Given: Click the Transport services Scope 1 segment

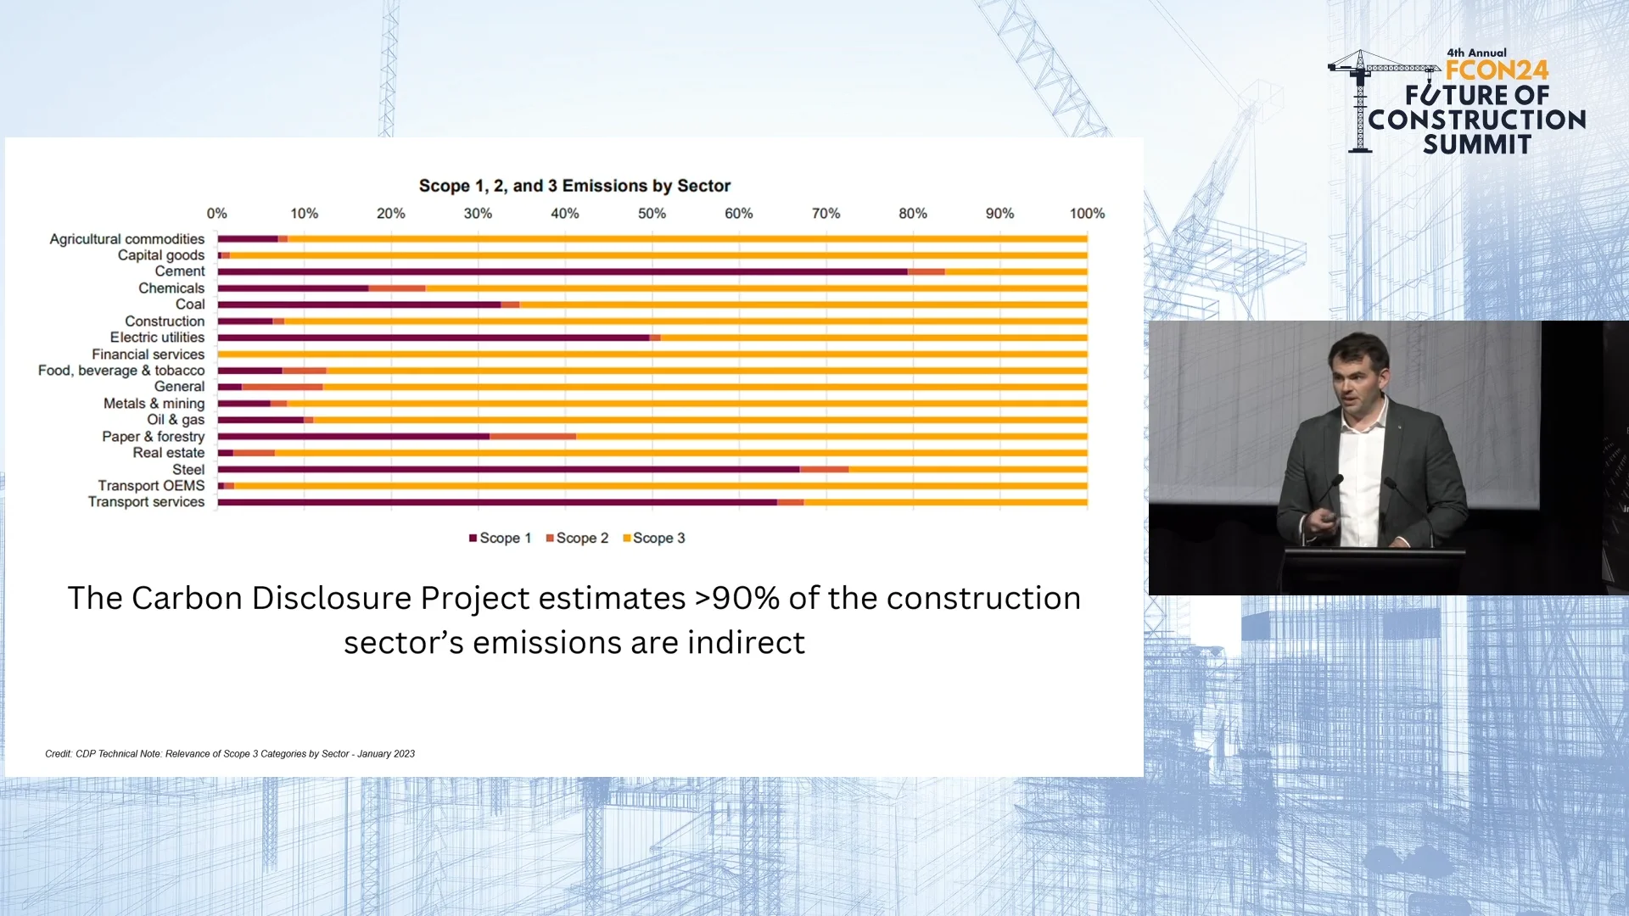Looking at the screenshot, I should (497, 502).
